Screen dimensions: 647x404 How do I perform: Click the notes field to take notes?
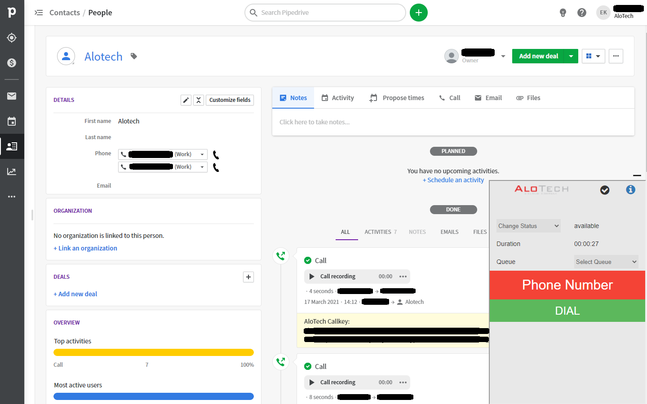point(453,122)
